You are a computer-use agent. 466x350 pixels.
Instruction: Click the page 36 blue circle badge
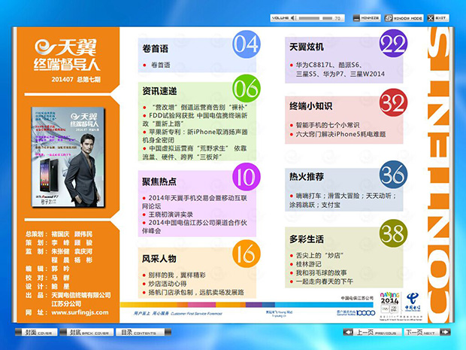point(393,175)
